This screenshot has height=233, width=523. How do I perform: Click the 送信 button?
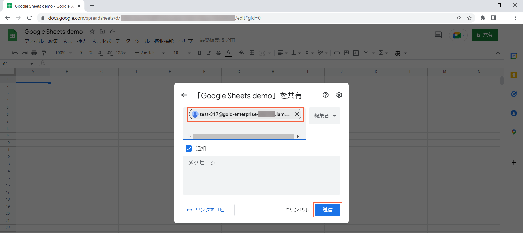[327, 210]
